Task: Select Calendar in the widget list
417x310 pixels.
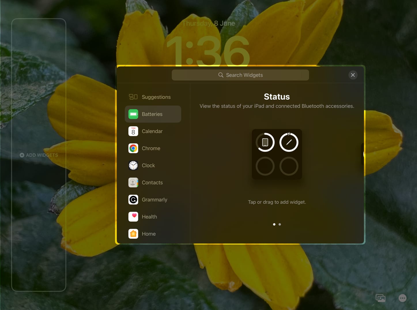Action: pos(153,131)
